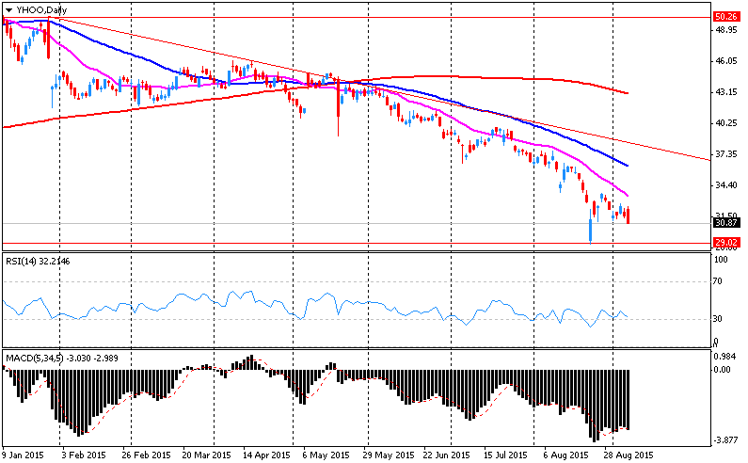Click the 29 May 2015 date label

[x=389, y=455]
